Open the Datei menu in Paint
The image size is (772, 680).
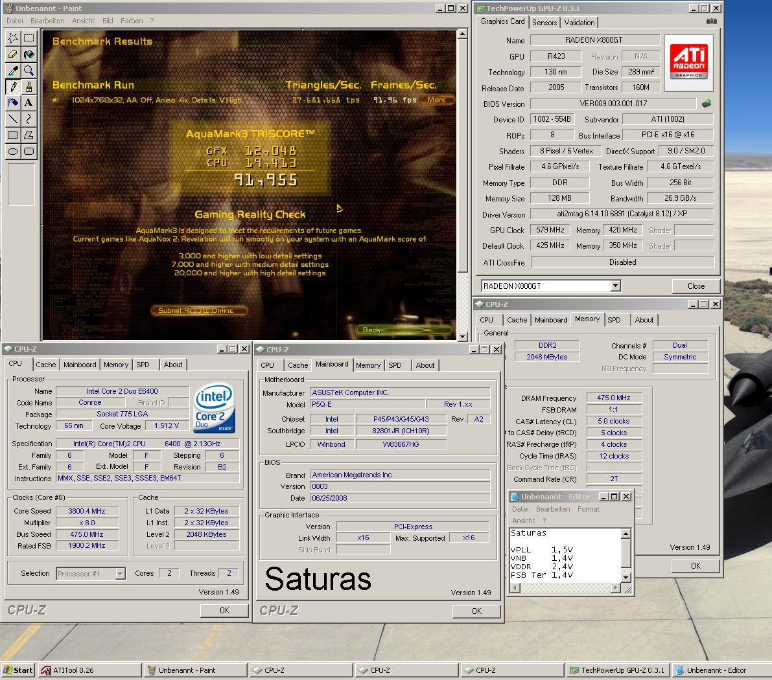coord(15,21)
